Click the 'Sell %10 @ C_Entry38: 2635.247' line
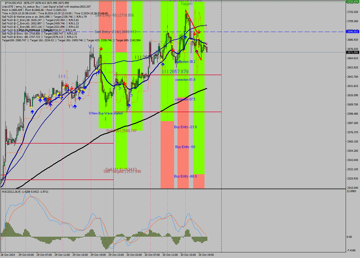360x258 pixels. tap(40, 20)
